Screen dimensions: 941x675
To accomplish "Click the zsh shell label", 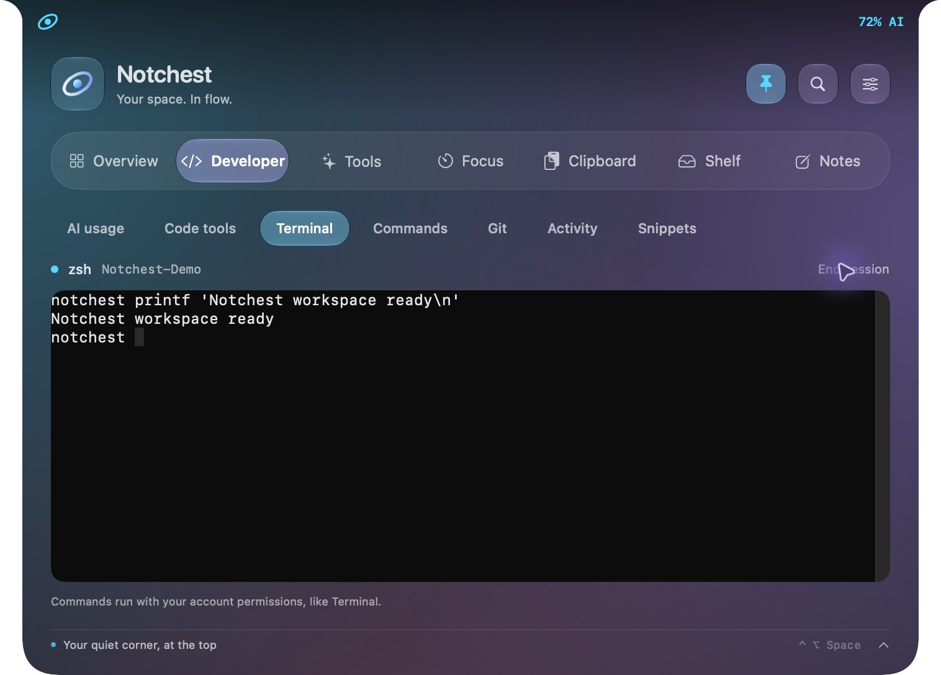I will click(x=79, y=269).
